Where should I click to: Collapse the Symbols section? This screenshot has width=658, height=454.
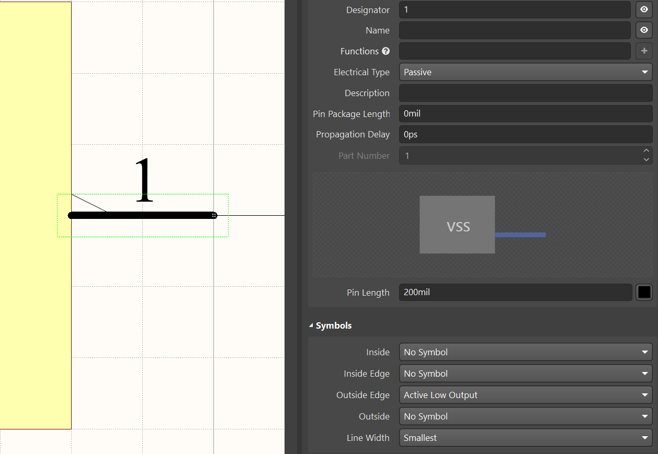[311, 325]
